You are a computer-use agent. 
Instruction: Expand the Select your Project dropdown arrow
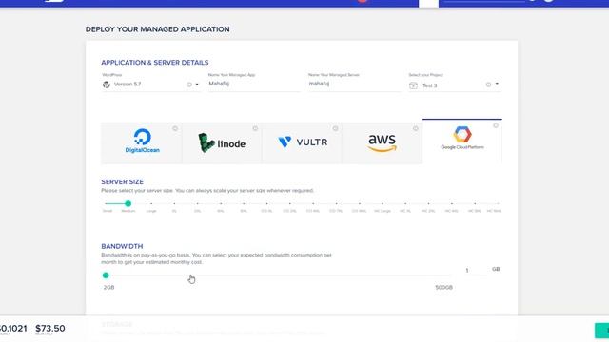click(497, 84)
